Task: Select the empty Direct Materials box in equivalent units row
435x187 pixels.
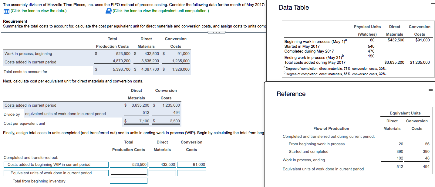Action: tap(162, 172)
